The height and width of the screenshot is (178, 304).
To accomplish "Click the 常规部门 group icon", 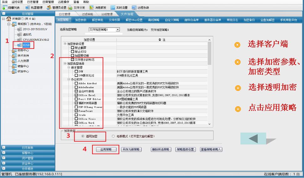I will coord(14,24).
